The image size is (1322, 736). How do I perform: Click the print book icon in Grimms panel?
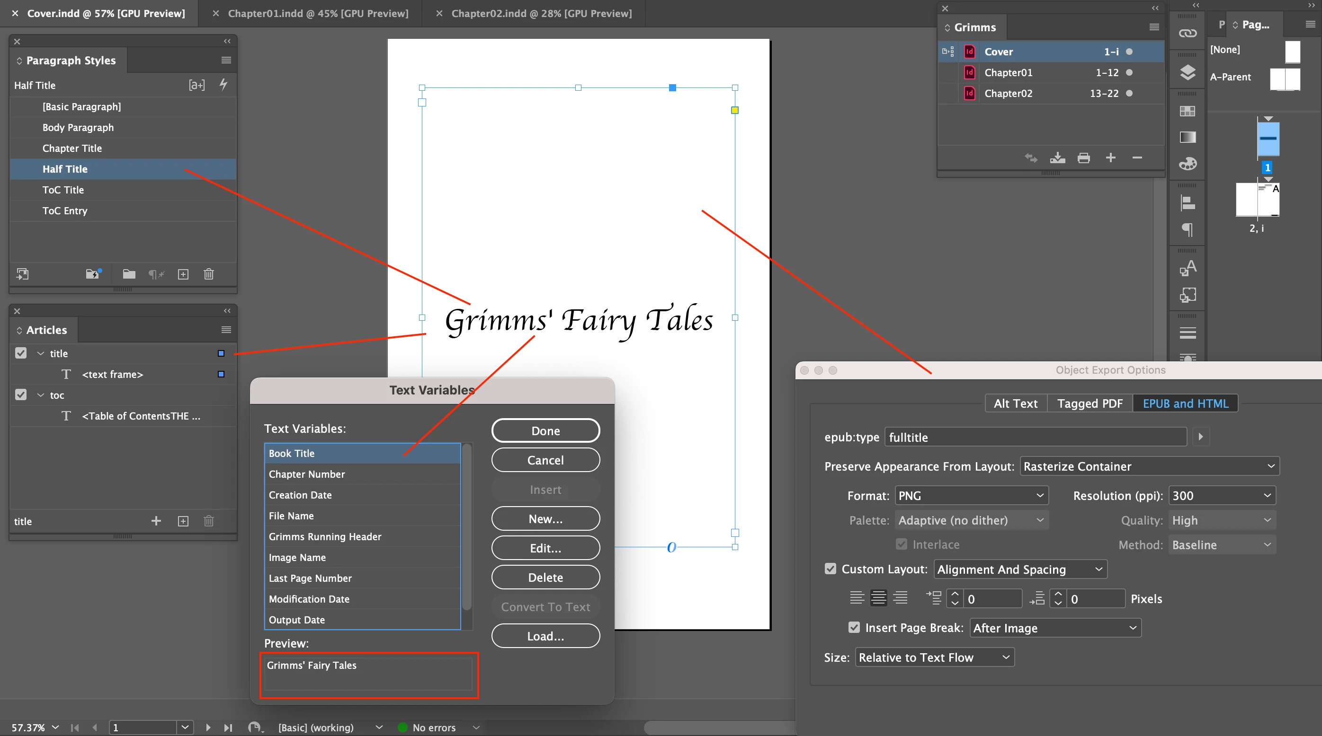click(1083, 158)
